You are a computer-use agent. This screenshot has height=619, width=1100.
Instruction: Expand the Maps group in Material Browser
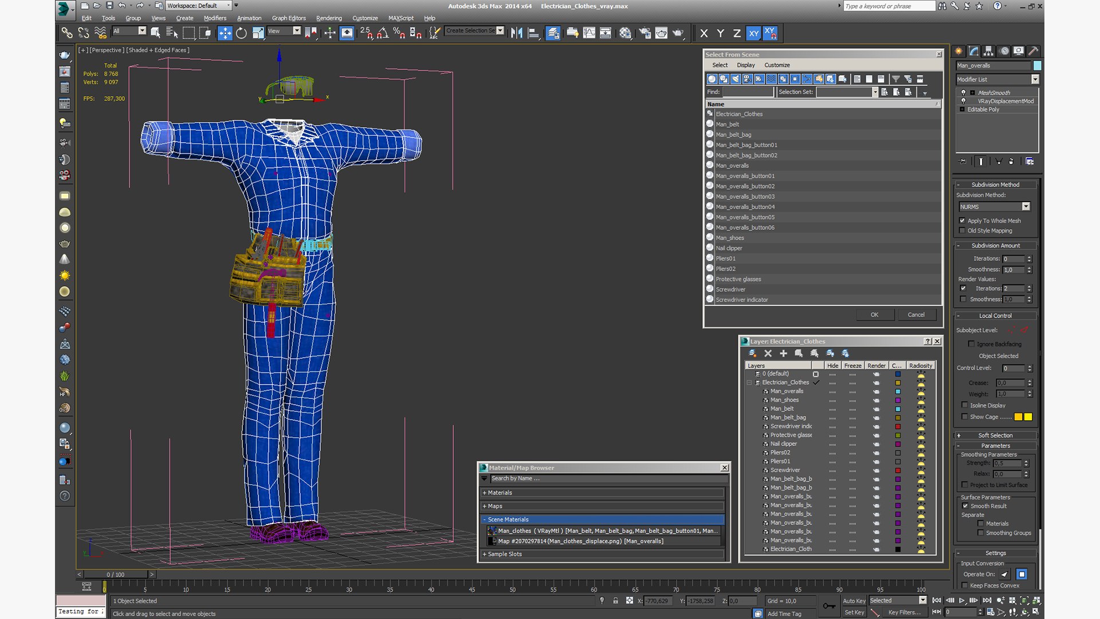603,507
